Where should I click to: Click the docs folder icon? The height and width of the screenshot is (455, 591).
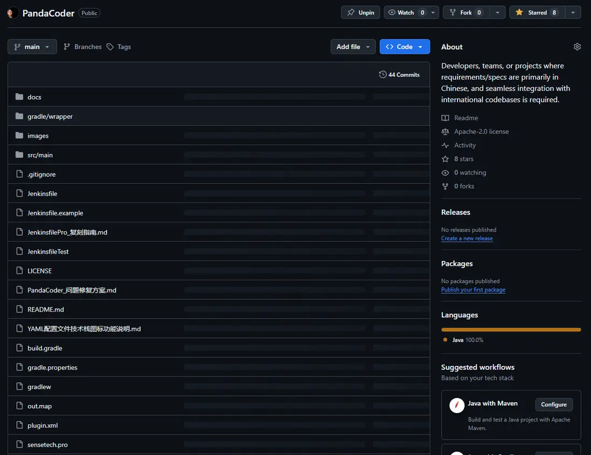pos(19,97)
